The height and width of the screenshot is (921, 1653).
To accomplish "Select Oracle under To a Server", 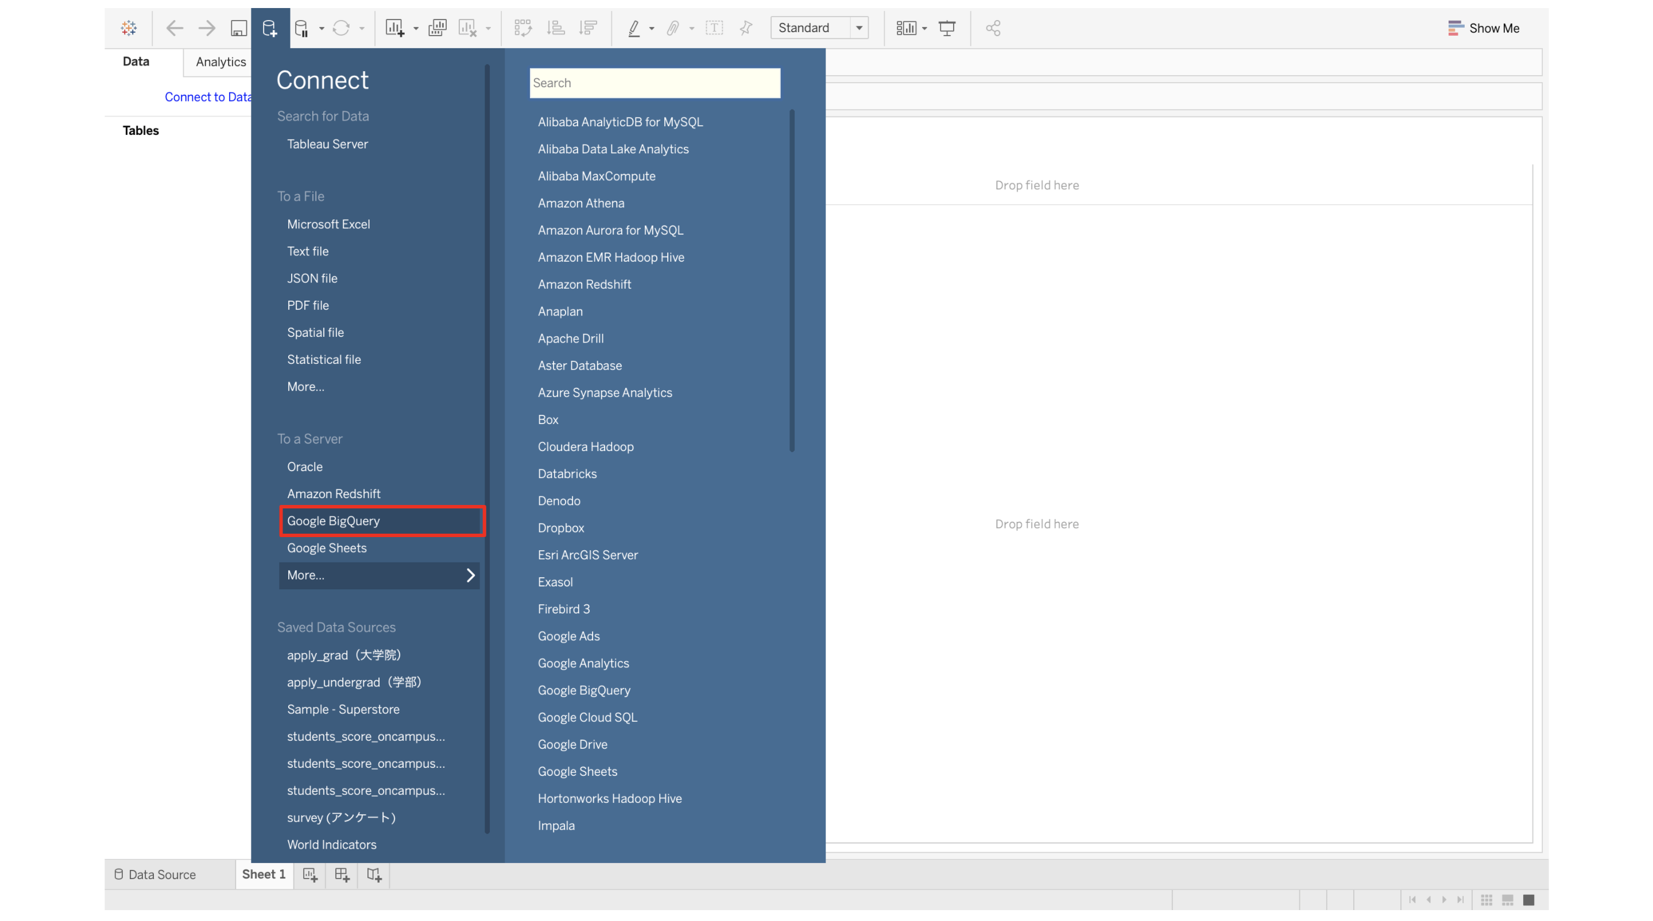I will [x=305, y=467].
